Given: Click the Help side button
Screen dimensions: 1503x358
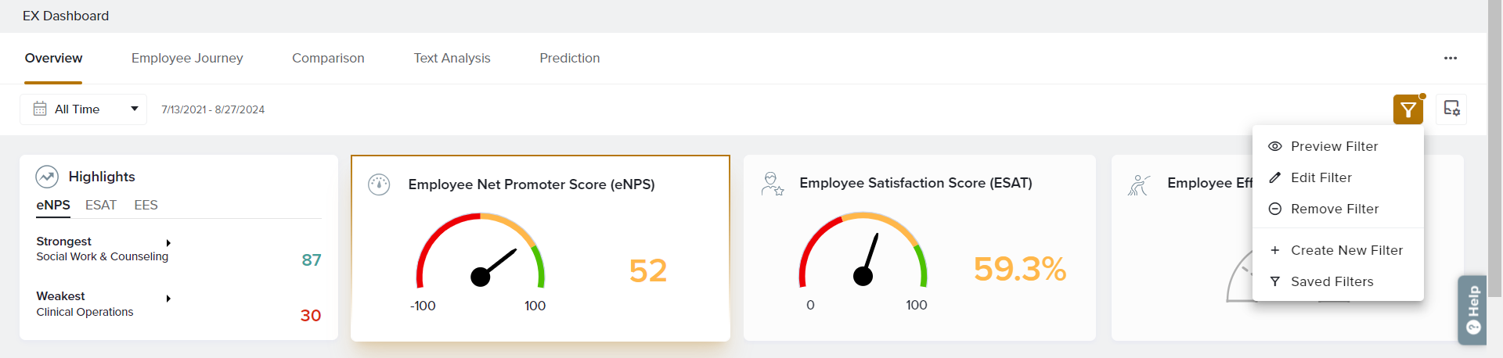Looking at the screenshot, I should (x=1472, y=310).
